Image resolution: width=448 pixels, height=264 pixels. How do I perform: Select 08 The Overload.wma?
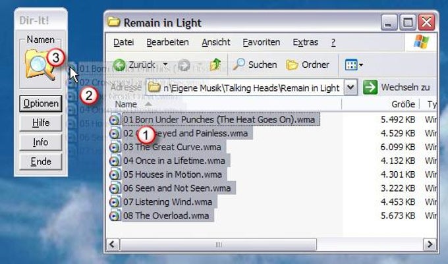[166, 215]
